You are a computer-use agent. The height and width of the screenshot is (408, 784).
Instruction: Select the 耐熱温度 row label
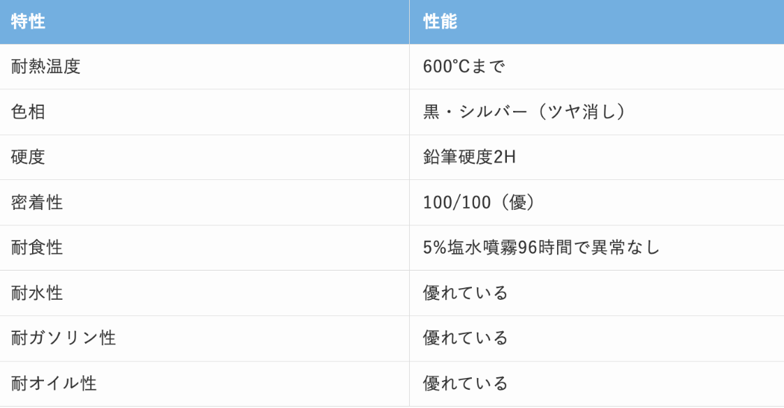(45, 66)
